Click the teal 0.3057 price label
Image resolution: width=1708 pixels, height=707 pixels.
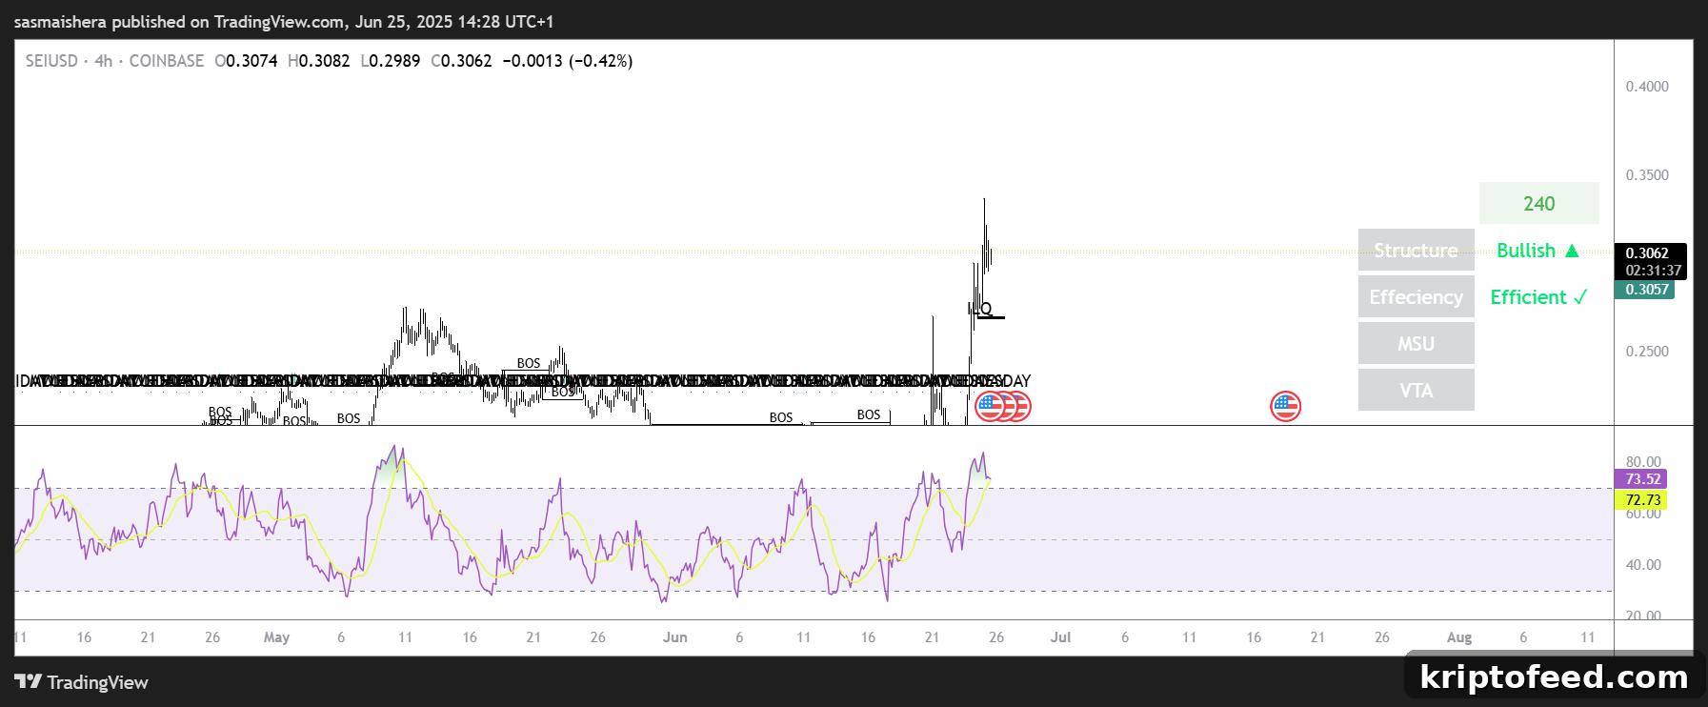point(1645,290)
